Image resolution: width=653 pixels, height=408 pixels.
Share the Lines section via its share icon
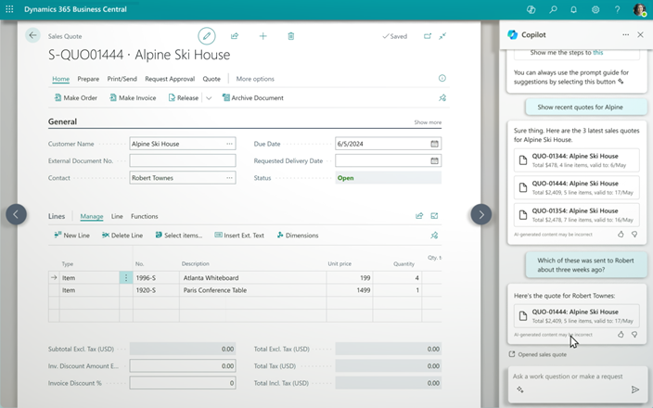tap(419, 216)
